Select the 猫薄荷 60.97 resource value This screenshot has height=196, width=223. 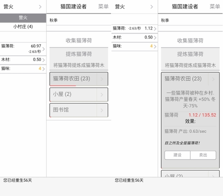(x=36, y=46)
